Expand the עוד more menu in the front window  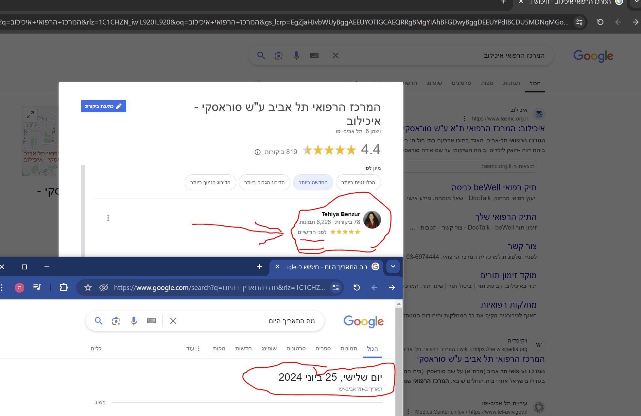tap(193, 348)
